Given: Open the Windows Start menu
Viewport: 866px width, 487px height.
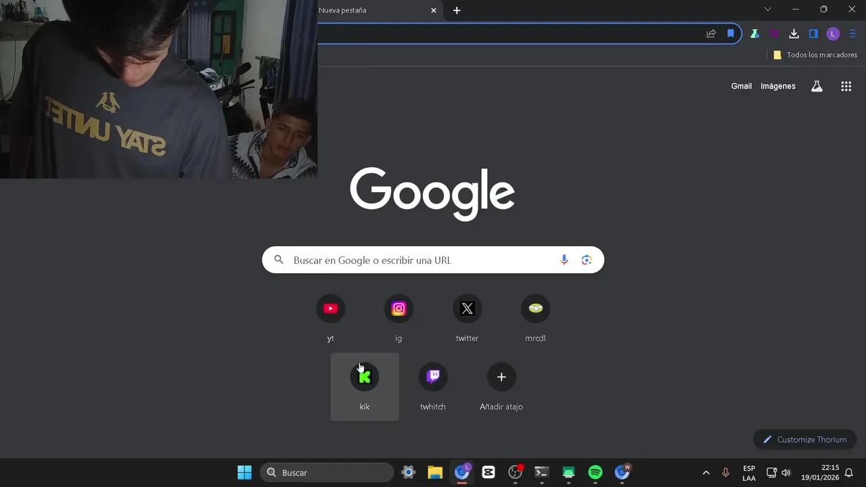Looking at the screenshot, I should coord(245,473).
